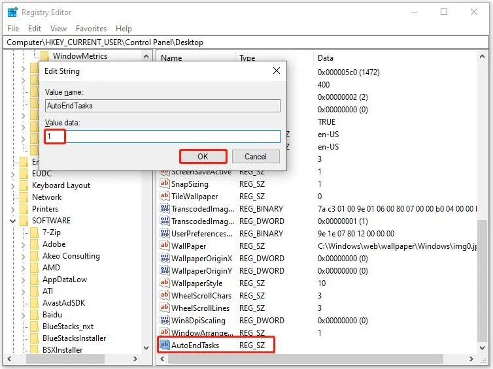Viewport: 493px width, 369px height.
Task: Click the Value data input field
Action: [x=163, y=136]
